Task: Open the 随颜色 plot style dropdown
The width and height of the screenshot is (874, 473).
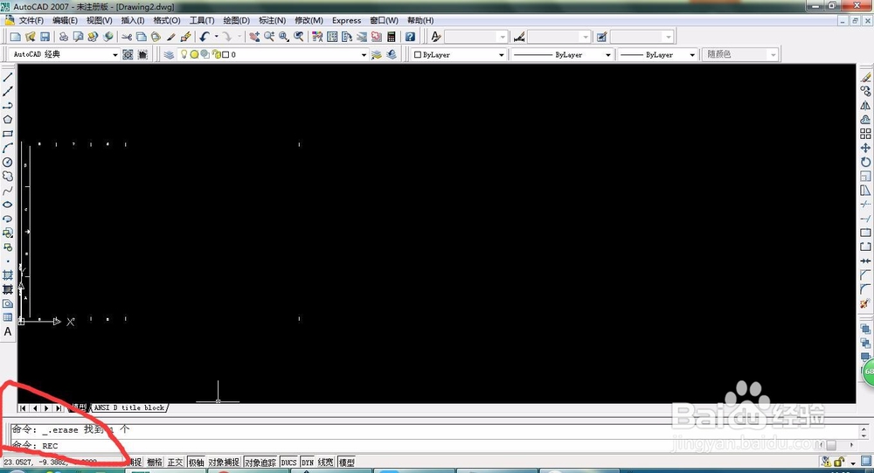Action: pyautogui.click(x=773, y=55)
